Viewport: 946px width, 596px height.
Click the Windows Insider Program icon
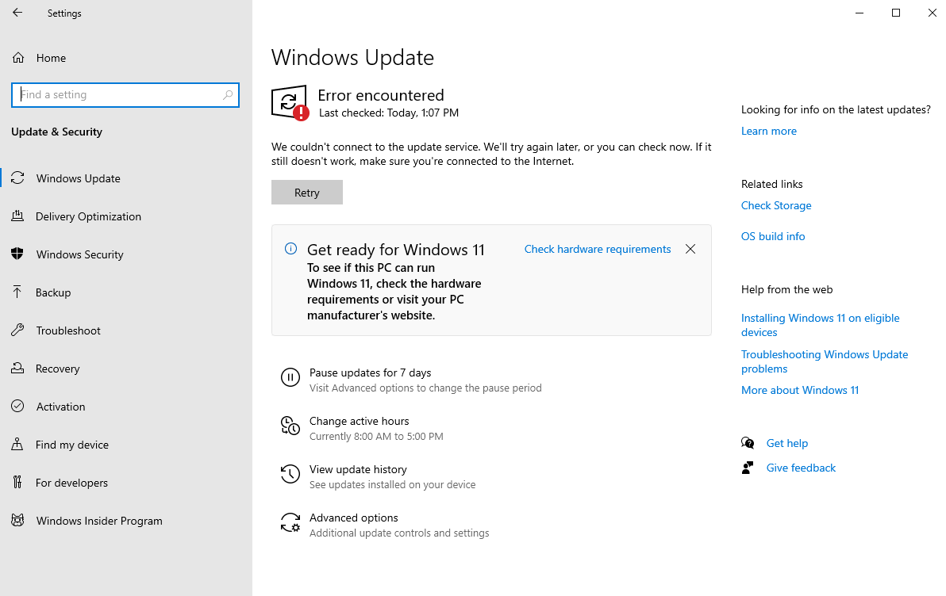[17, 520]
